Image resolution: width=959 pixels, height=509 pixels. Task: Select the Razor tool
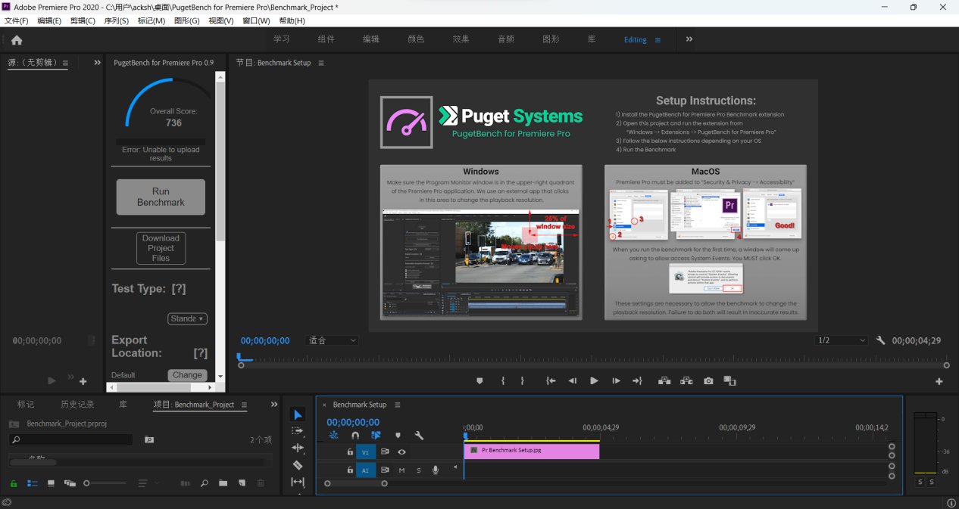[298, 464]
